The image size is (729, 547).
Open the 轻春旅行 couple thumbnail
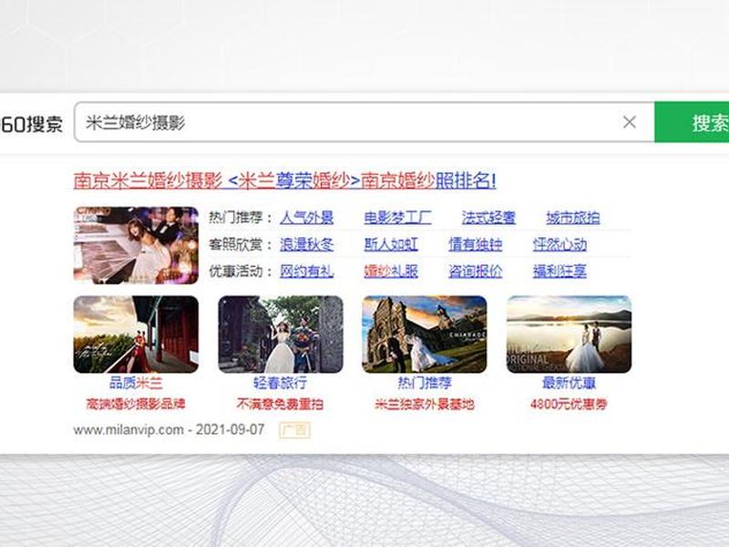[281, 334]
